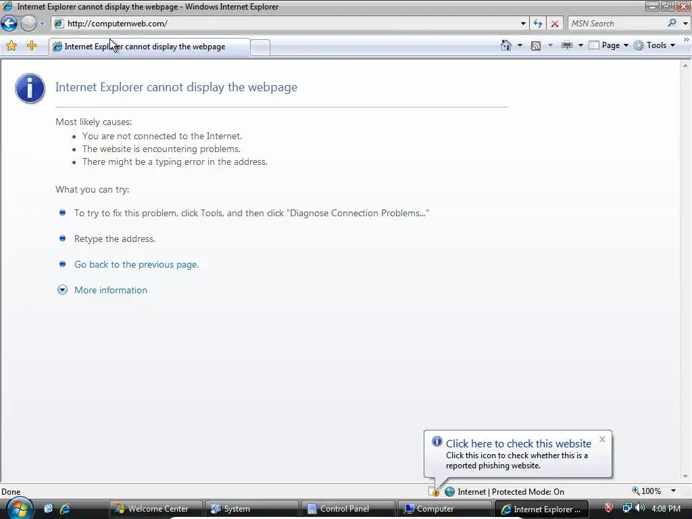Click the phishing filter status bar icon
The height and width of the screenshot is (519, 692).
(434, 491)
